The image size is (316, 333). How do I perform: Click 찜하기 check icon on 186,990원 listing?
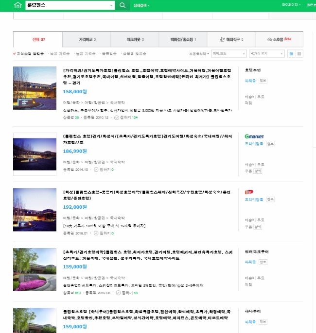96,169
